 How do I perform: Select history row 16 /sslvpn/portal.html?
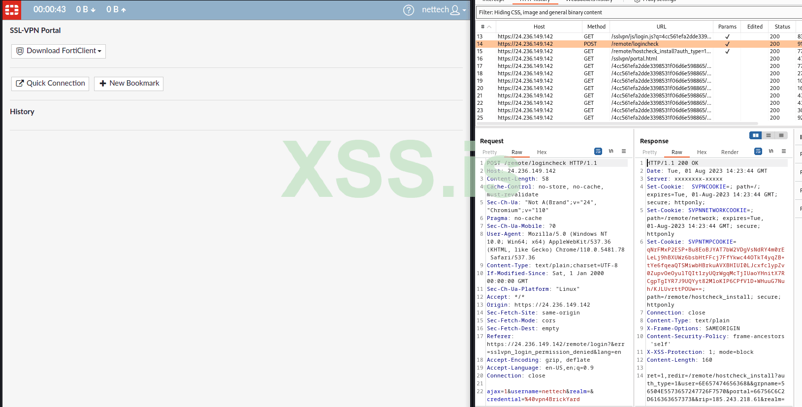[639, 59]
